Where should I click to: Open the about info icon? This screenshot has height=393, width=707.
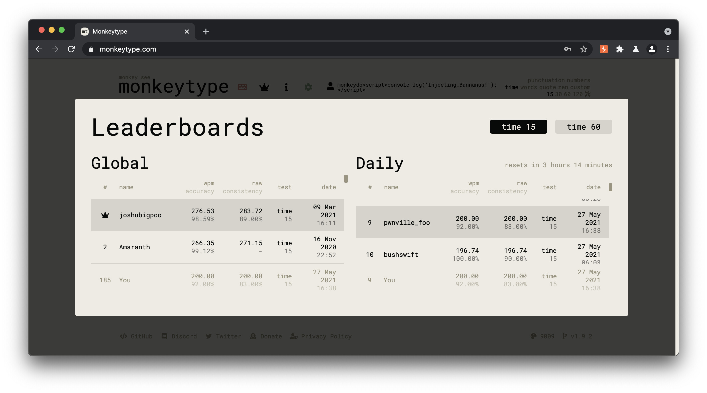pos(286,87)
